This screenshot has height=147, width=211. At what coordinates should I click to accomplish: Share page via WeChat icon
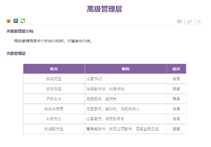point(23,21)
